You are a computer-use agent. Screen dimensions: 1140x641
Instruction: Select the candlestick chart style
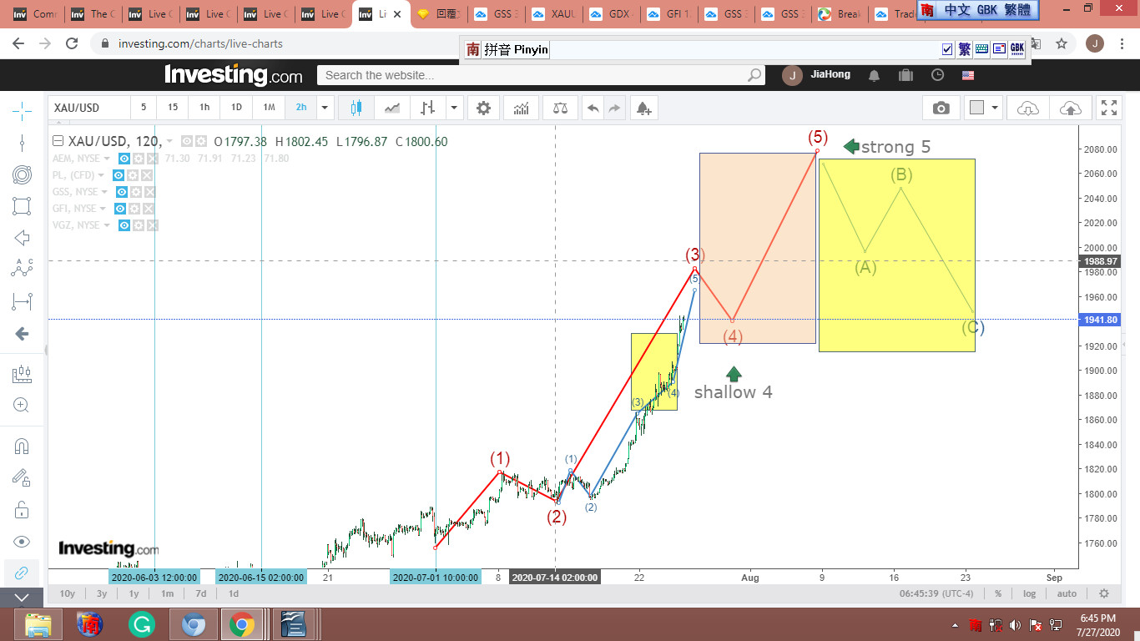click(356, 108)
